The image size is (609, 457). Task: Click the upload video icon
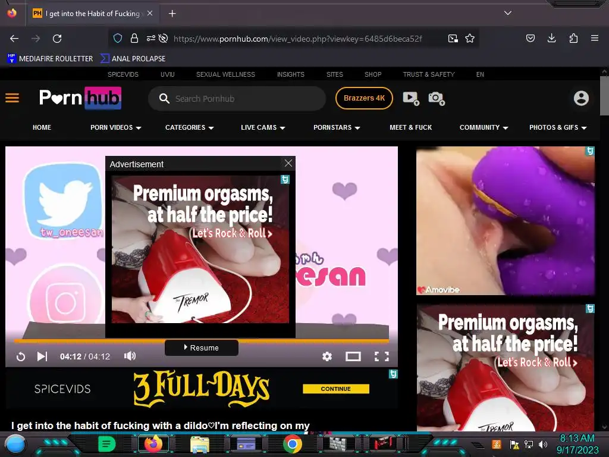[x=411, y=98]
